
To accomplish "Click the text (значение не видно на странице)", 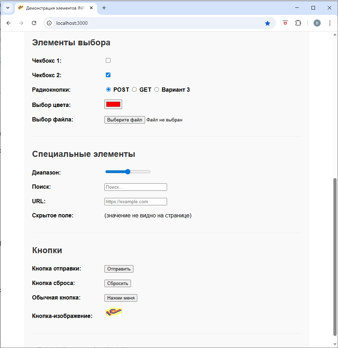I will (x=148, y=216).
